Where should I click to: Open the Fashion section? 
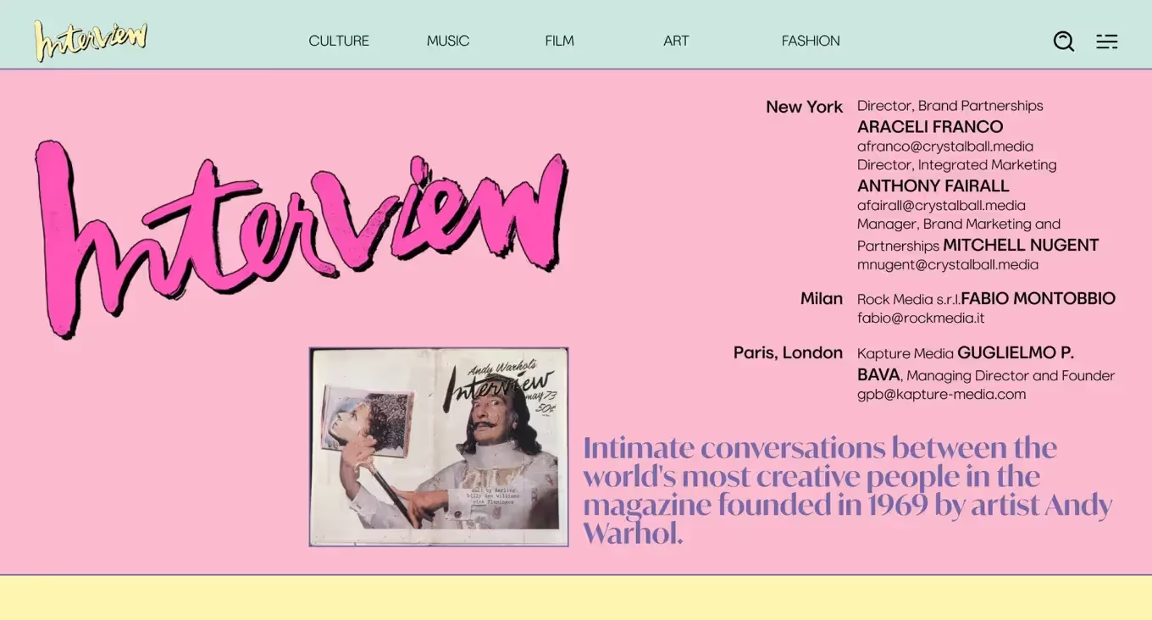pyautogui.click(x=810, y=41)
